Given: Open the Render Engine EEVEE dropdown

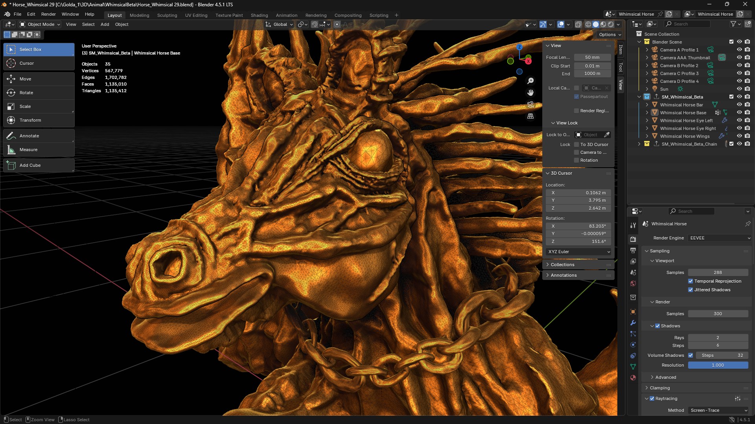Looking at the screenshot, I should tap(720, 238).
